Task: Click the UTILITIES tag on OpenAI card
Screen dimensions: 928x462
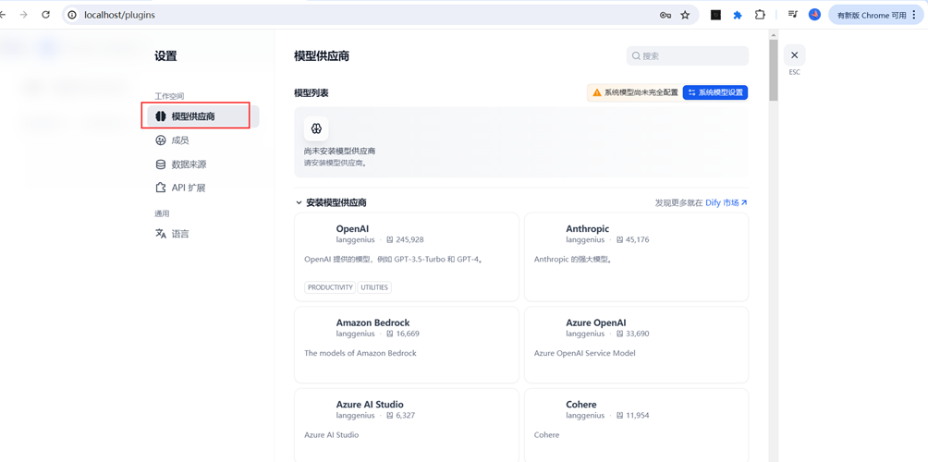Action: [374, 287]
